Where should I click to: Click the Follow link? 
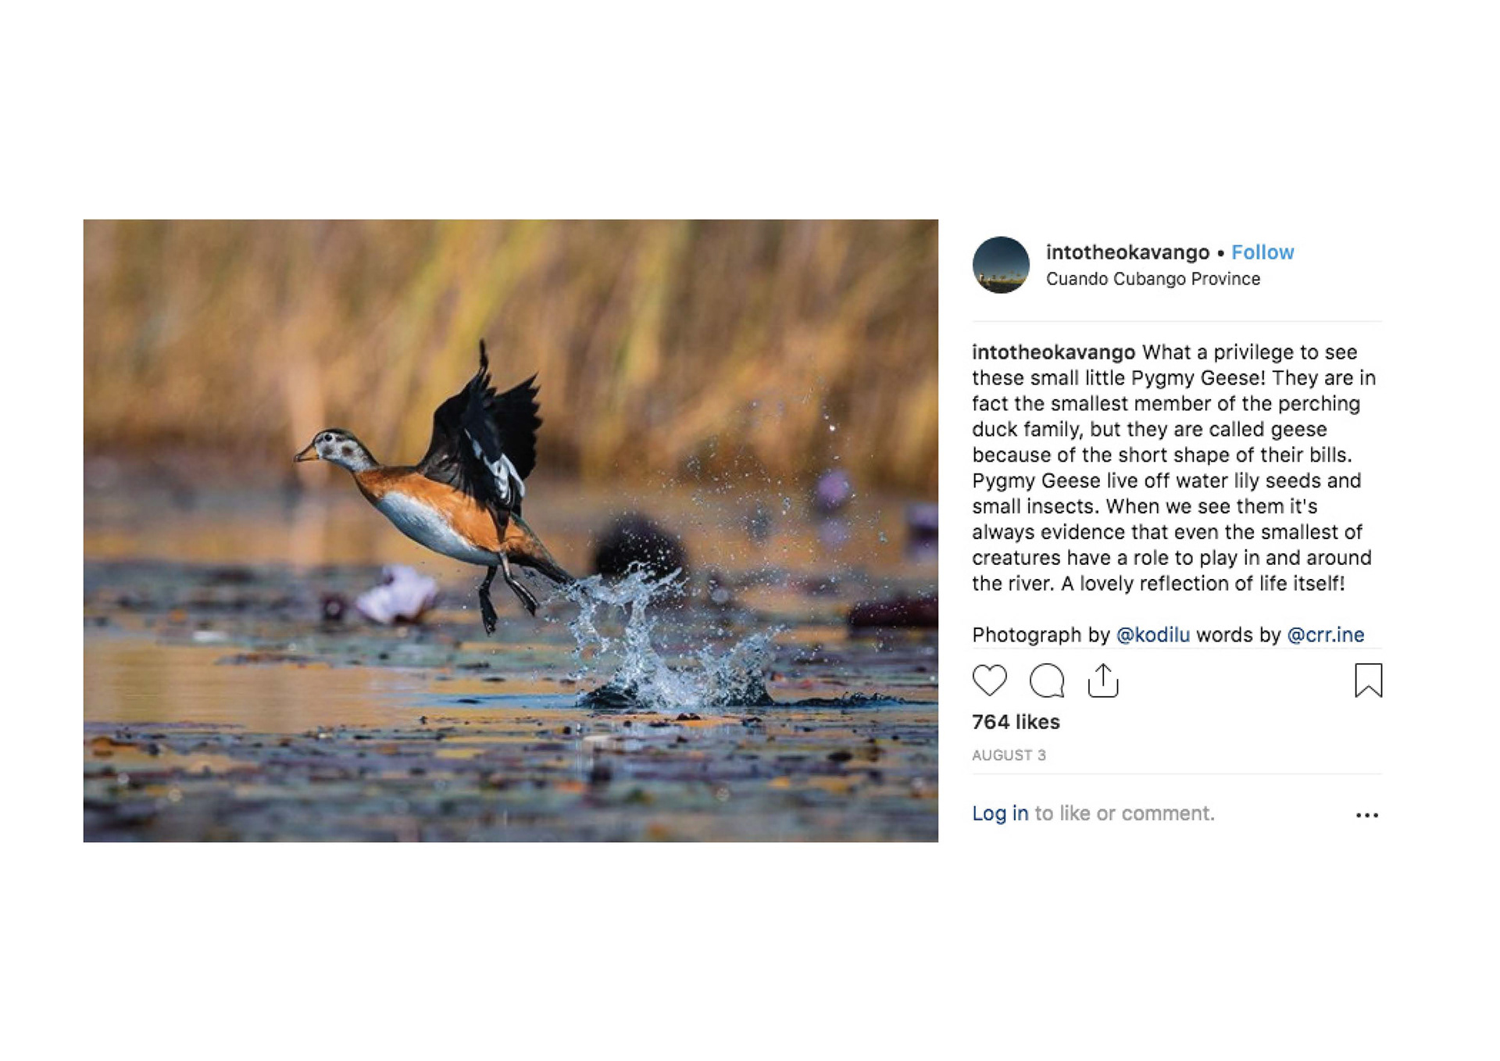[1262, 252]
